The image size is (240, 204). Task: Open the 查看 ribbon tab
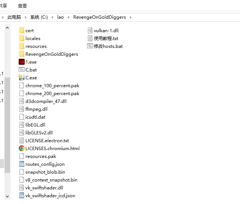coord(22,6)
